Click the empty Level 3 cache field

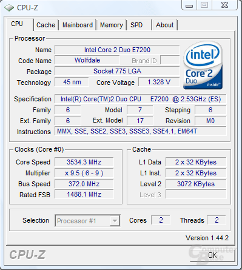tap(196, 195)
